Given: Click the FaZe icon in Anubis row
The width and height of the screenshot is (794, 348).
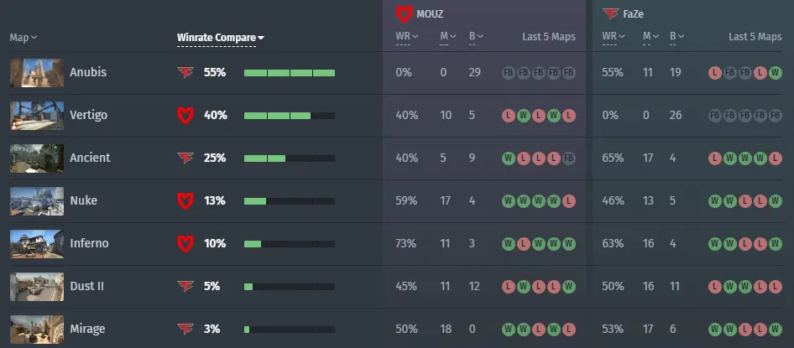Looking at the screenshot, I should pyautogui.click(x=185, y=73).
